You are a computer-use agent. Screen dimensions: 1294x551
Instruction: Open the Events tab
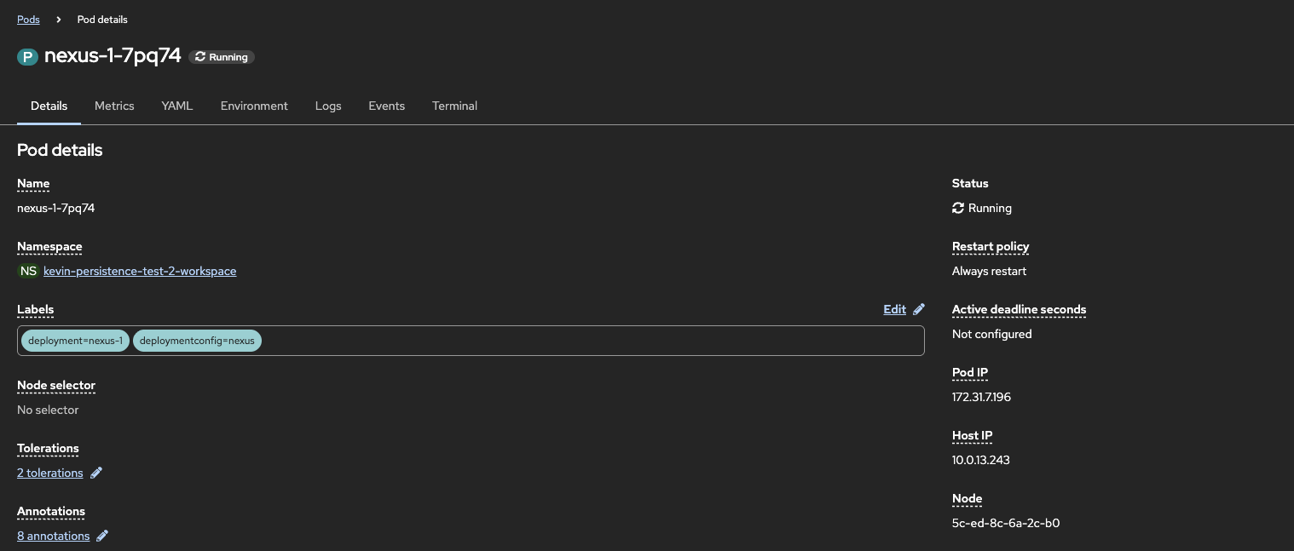click(386, 106)
